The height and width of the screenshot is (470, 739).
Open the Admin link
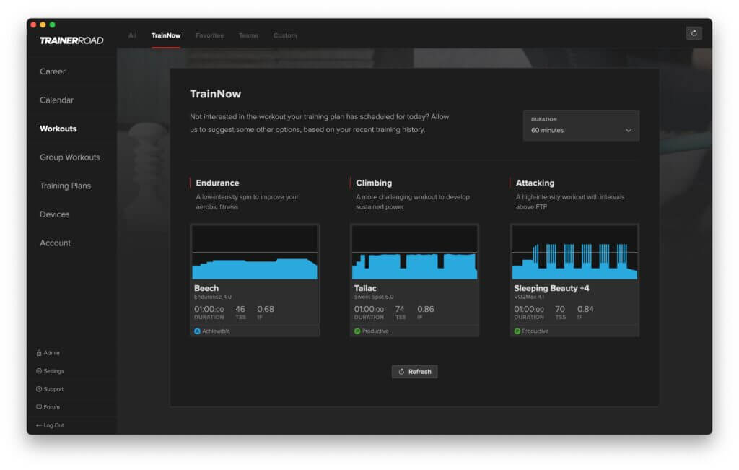tap(51, 352)
